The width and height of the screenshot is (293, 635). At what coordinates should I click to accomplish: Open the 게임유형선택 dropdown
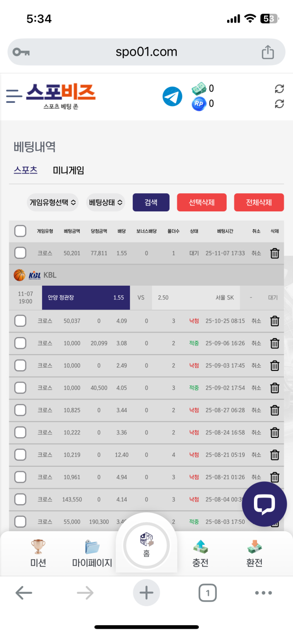tap(53, 202)
